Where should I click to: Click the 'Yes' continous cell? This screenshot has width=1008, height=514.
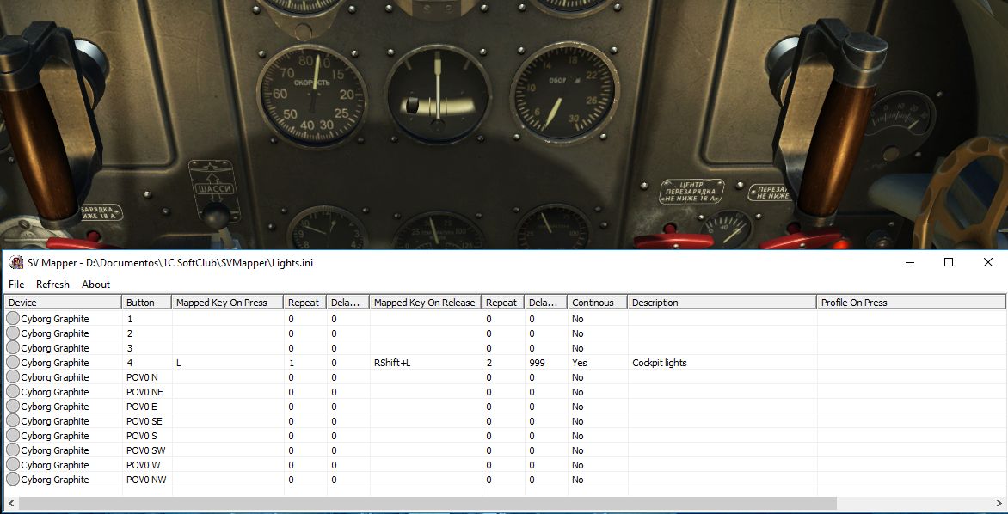[x=598, y=363]
